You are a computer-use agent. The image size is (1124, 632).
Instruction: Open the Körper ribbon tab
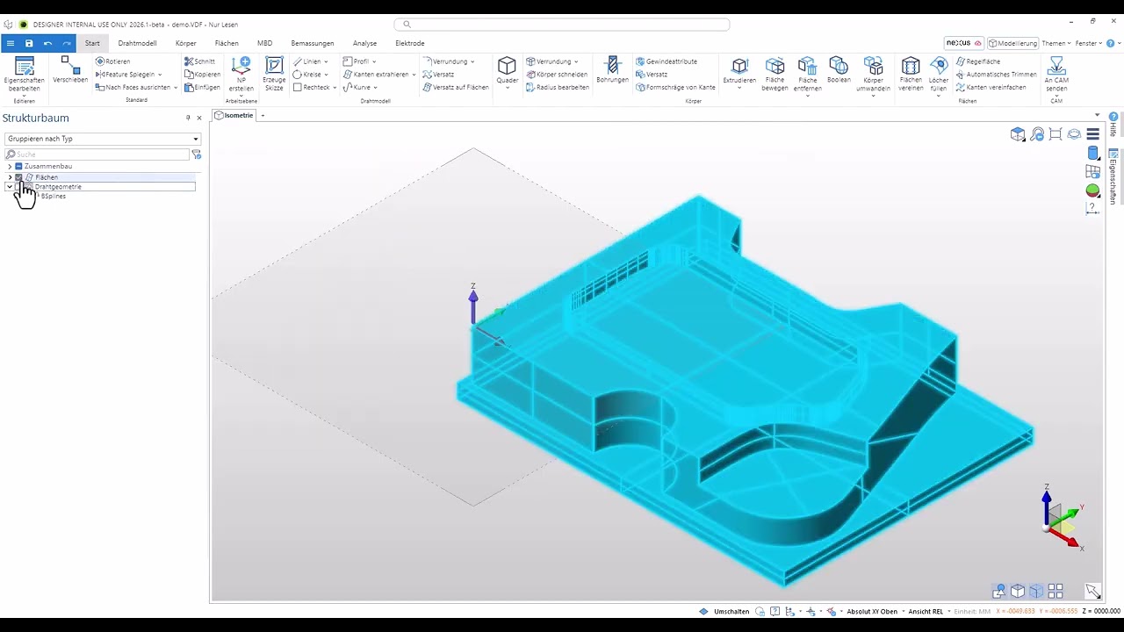186,43
